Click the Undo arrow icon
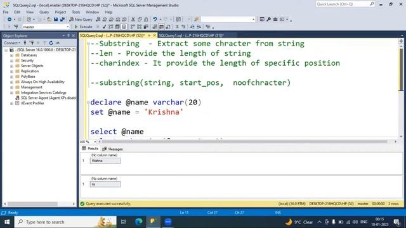 point(155,20)
